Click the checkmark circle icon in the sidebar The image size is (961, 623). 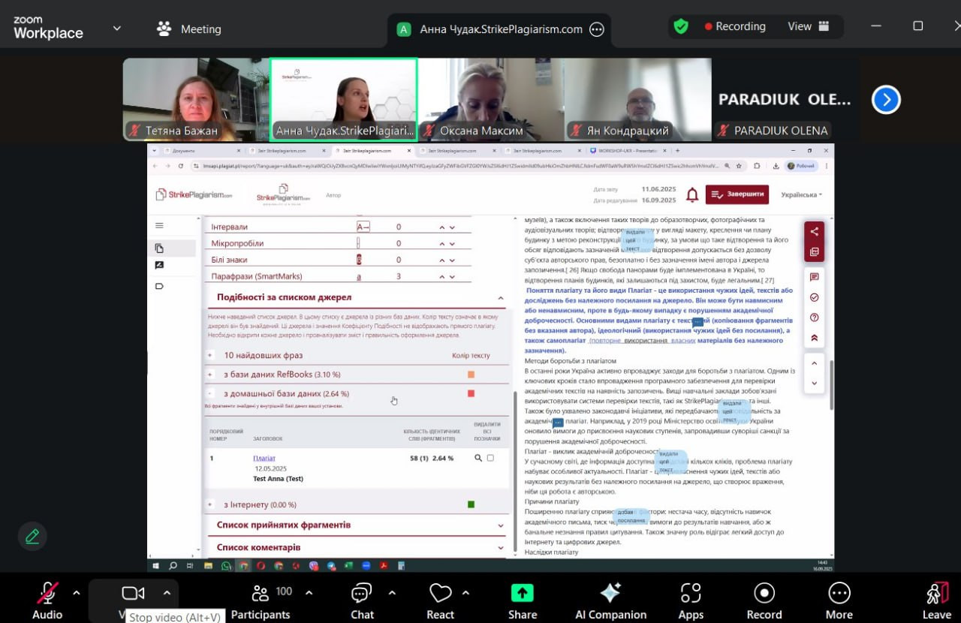pyautogui.click(x=814, y=297)
